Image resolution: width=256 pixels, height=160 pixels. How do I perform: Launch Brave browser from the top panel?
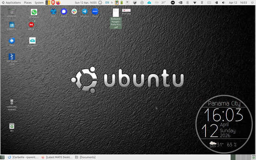[x=53, y=3]
